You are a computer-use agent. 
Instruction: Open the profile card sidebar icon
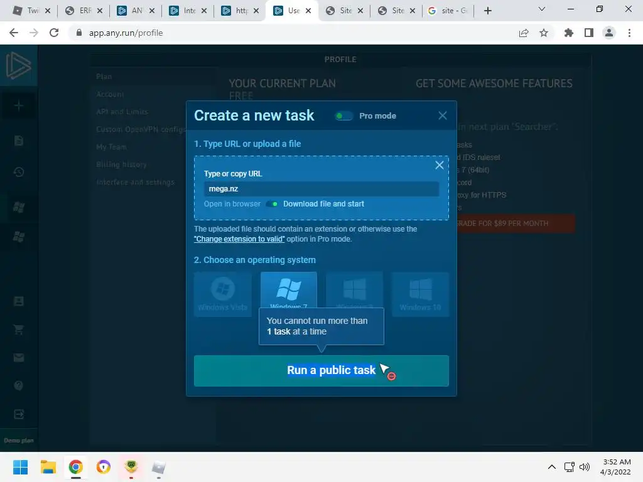tap(18, 301)
